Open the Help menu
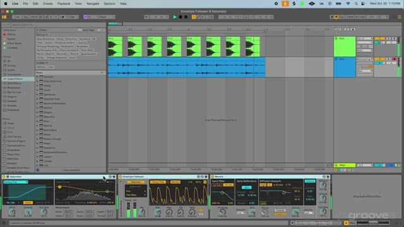This screenshot has height=227, width=404. tap(123, 4)
